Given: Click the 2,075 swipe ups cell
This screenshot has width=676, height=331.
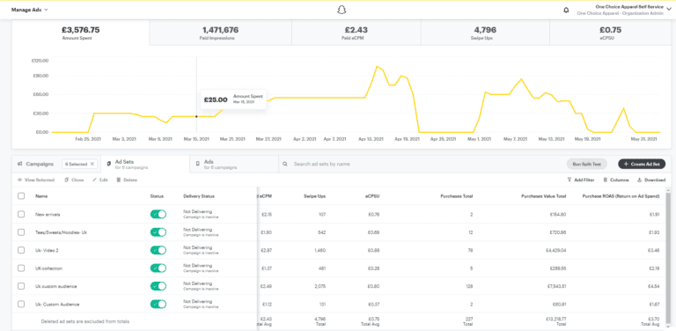Looking at the screenshot, I should (320, 286).
